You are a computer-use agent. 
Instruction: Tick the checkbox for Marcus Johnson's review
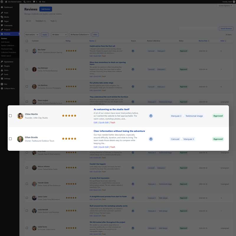27,168
